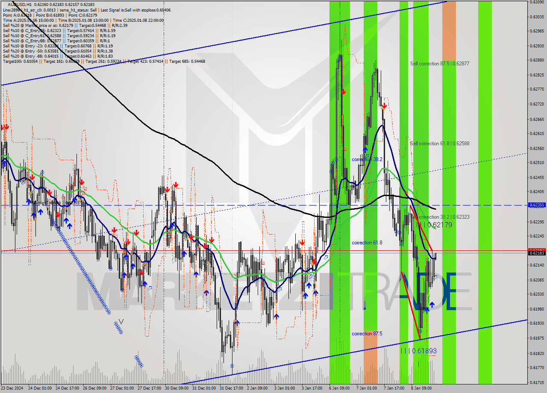The width and height of the screenshot is (547, 393).
Task: Click the 'Sell correction 61.8 | 0.62588' label
Action: [440, 144]
